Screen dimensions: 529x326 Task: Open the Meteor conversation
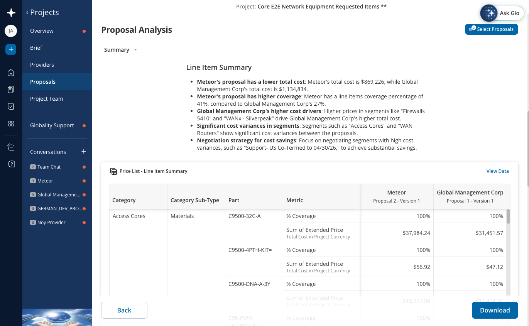[x=57, y=181]
